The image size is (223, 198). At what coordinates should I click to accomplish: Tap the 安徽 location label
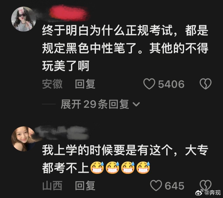tap(52, 84)
